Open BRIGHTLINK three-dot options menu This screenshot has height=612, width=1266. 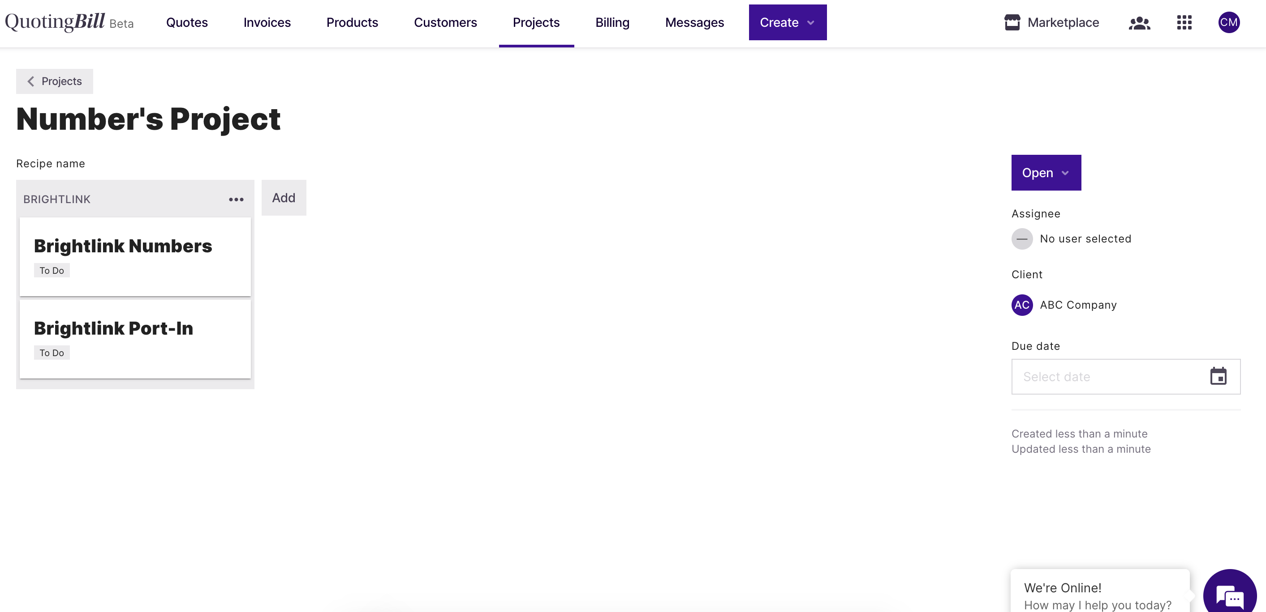tap(236, 199)
